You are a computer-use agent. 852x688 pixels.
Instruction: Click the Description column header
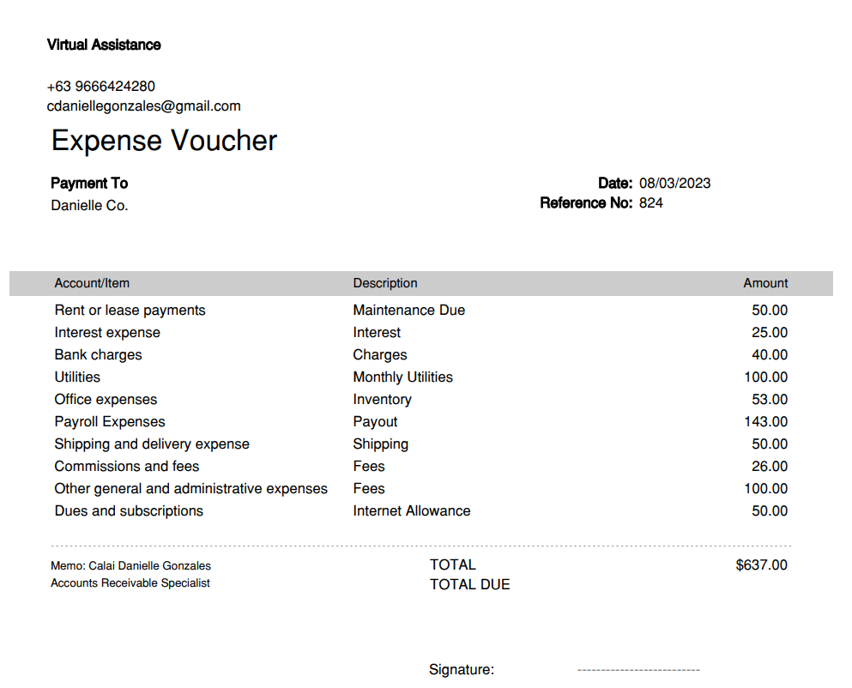(x=385, y=283)
